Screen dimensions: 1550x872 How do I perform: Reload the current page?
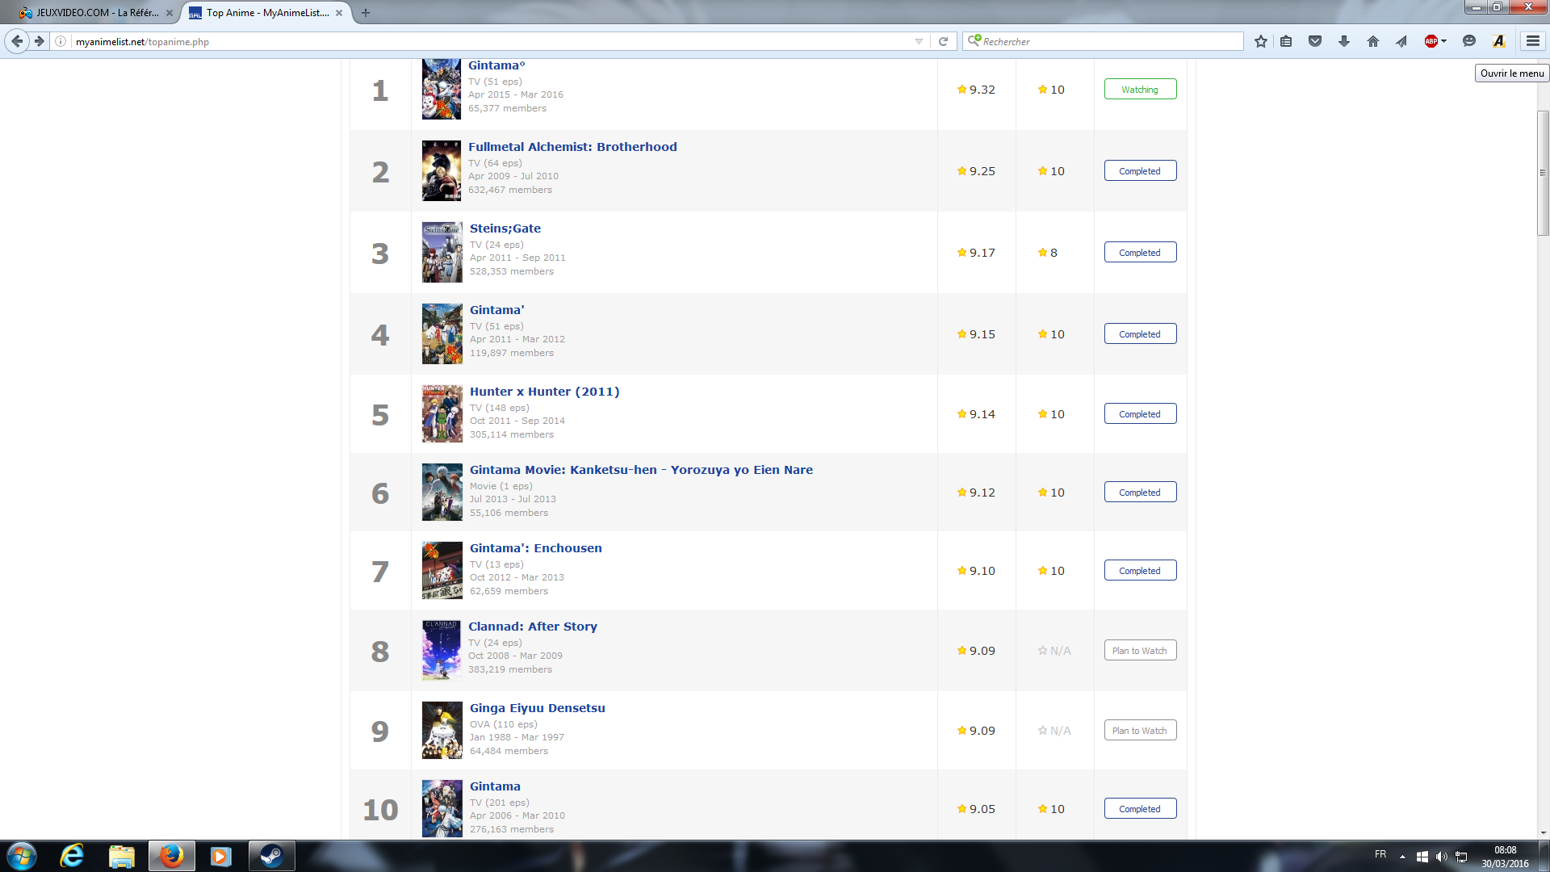tap(943, 41)
